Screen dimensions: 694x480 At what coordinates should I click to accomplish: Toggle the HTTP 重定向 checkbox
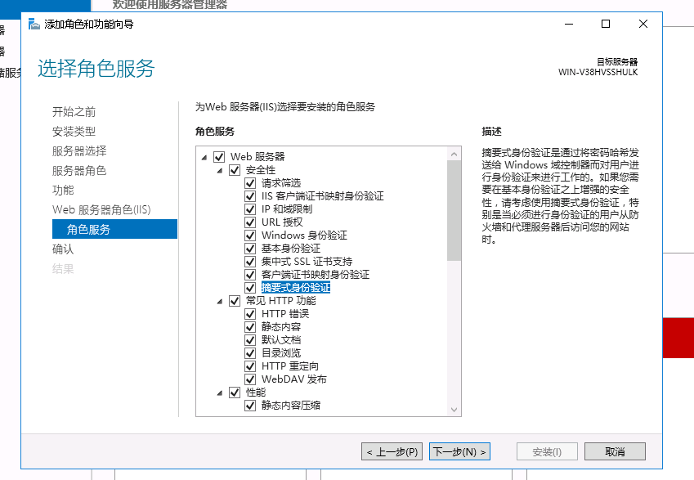pyautogui.click(x=250, y=366)
